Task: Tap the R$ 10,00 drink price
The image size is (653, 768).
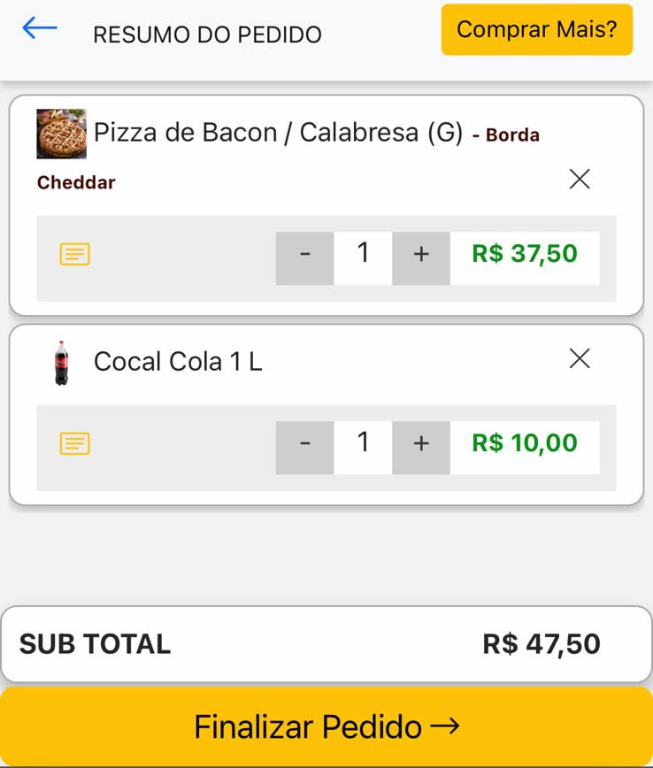Action: (525, 442)
